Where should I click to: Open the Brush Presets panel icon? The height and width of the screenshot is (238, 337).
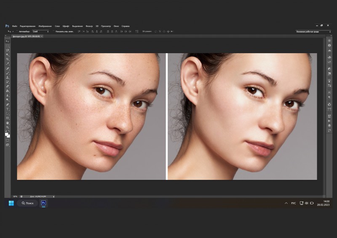tap(329, 86)
